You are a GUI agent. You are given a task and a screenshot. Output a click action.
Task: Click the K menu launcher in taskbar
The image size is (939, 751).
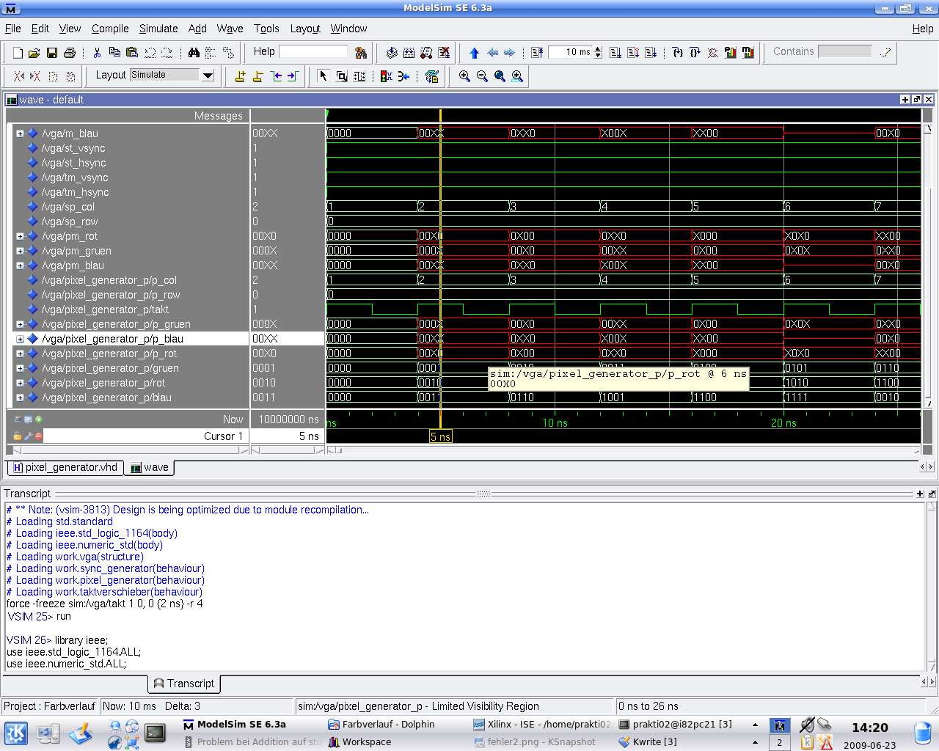coord(16,733)
